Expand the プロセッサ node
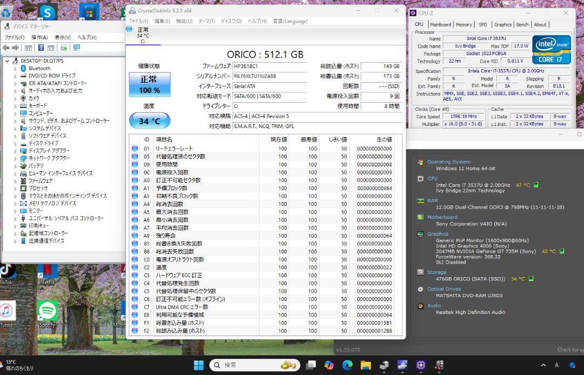The width and height of the screenshot is (584, 375). (x=15, y=188)
